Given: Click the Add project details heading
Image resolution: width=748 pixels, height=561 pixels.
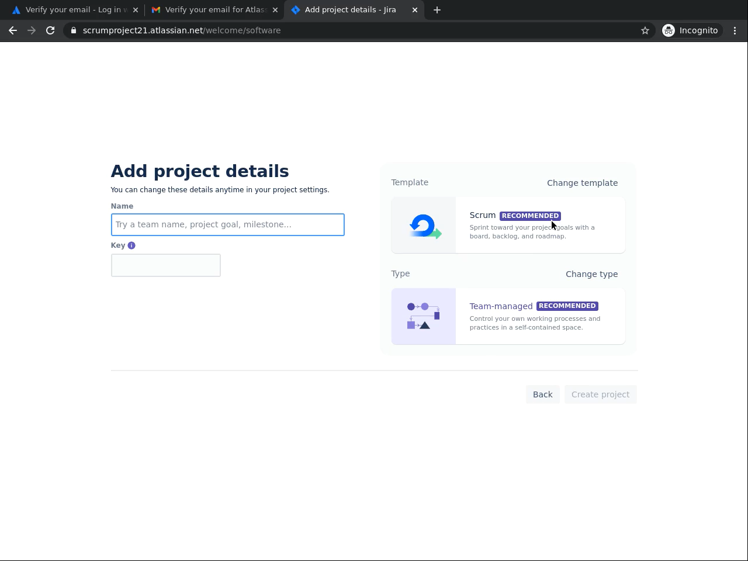Looking at the screenshot, I should point(200,171).
